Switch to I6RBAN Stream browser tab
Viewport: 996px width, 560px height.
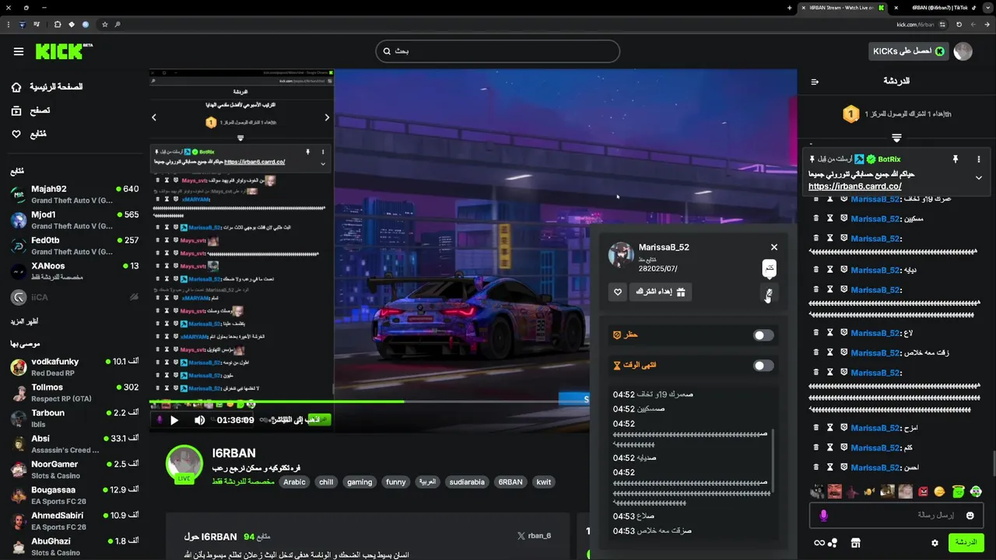843,8
